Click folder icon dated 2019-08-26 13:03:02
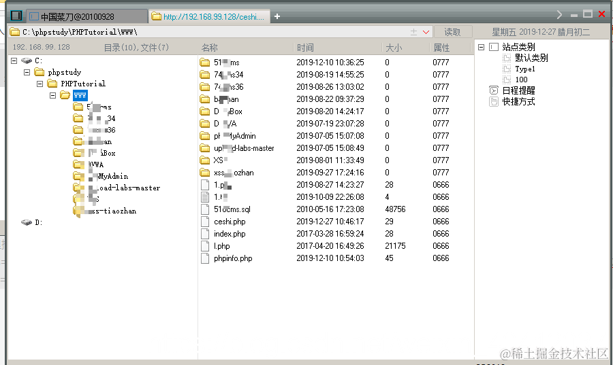This screenshot has width=613, height=365. point(205,87)
